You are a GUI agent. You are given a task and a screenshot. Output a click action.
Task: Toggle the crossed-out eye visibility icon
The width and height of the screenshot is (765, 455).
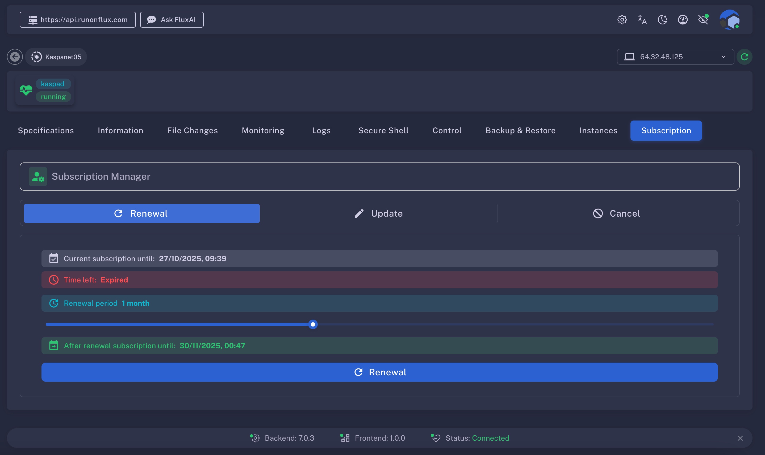click(x=703, y=20)
